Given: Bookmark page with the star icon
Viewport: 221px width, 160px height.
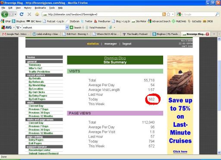Looking at the screenshot, I should point(168,14).
